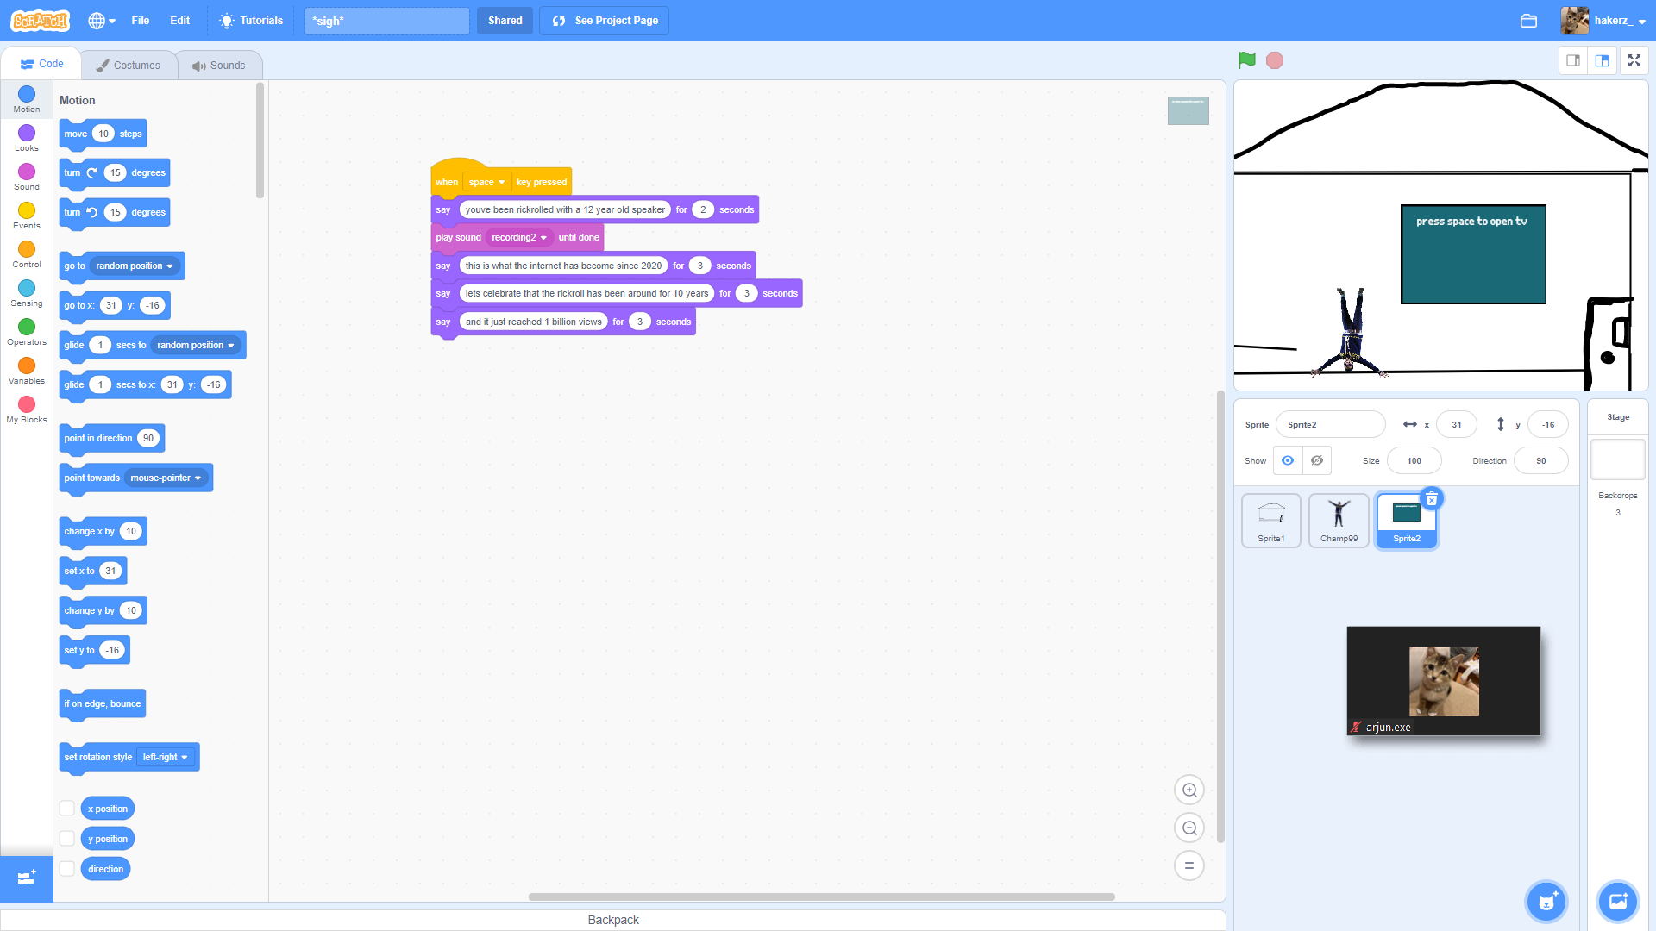Click See Project Page button
The width and height of the screenshot is (1656, 931).
pos(605,21)
